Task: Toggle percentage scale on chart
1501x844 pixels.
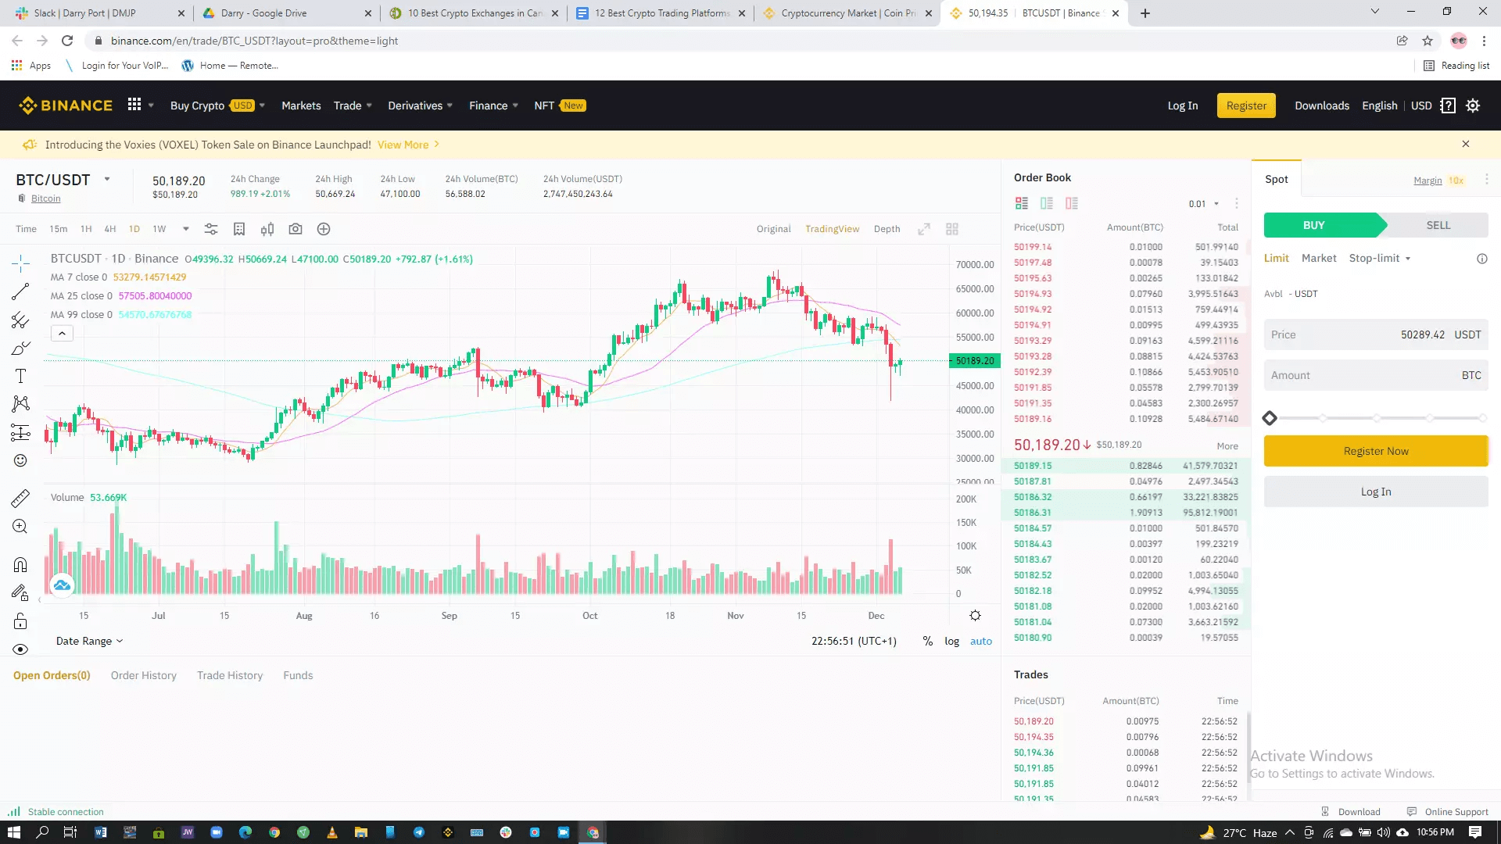Action: coord(927,641)
